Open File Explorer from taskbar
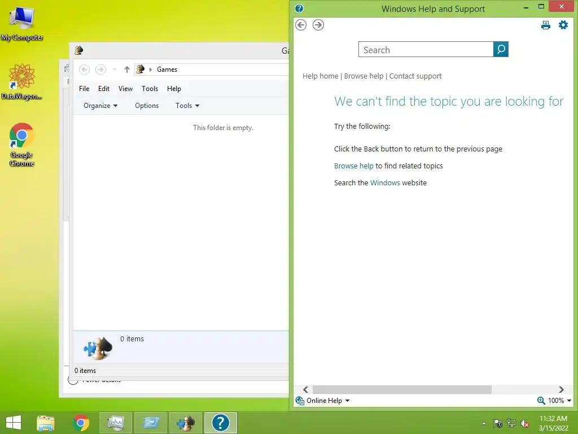578x434 pixels. click(x=46, y=423)
